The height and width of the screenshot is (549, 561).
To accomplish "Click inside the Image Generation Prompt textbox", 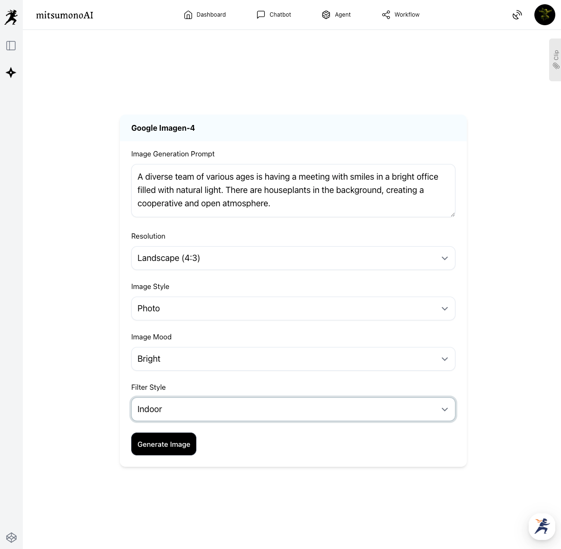I will [x=293, y=190].
